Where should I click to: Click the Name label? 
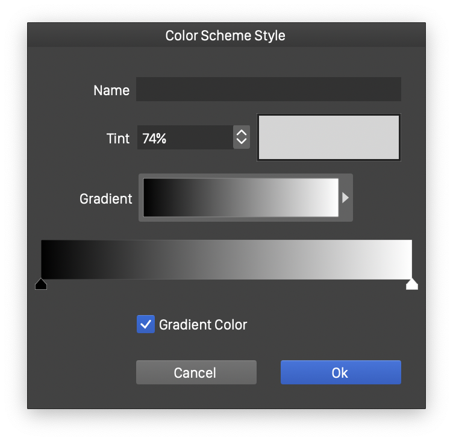111,90
